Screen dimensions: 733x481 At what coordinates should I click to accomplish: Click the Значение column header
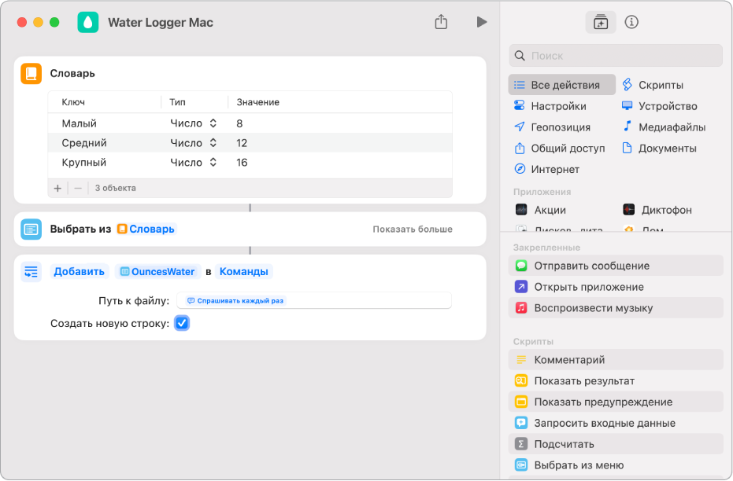[x=258, y=102]
